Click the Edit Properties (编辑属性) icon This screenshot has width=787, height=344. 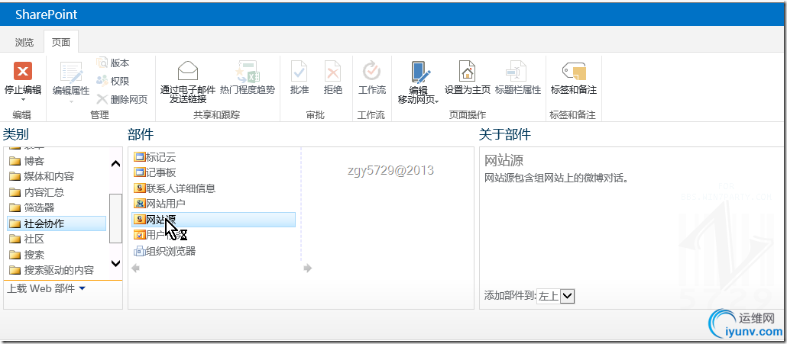(x=71, y=72)
